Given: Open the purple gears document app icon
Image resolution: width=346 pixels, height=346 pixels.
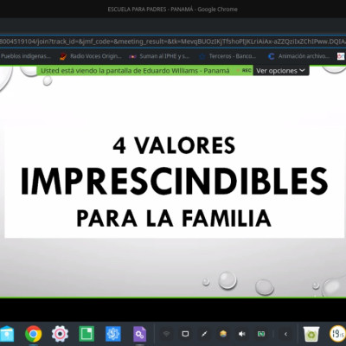Looking at the screenshot, I should pos(140,334).
